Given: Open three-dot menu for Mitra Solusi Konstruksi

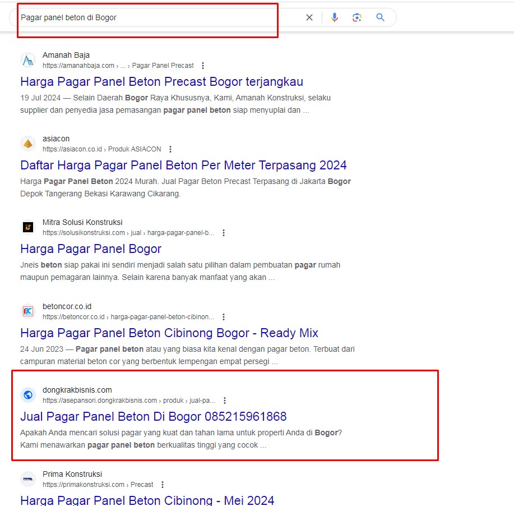Looking at the screenshot, I should click(x=224, y=233).
